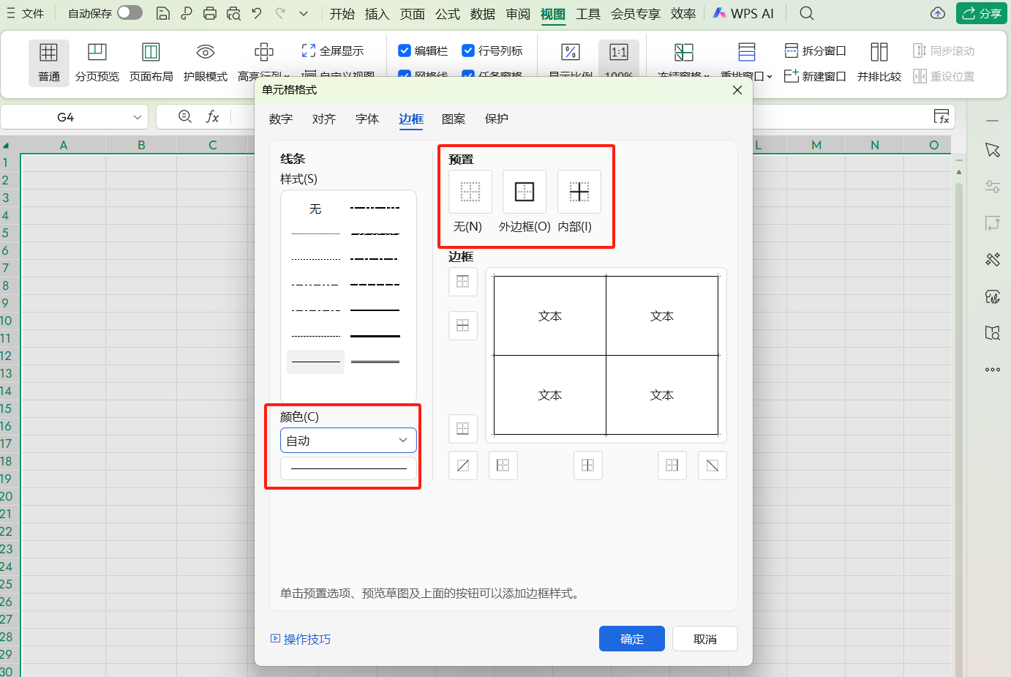The image size is (1011, 677).
Task: Switch to the 图案 tab in dialog
Action: tap(454, 119)
